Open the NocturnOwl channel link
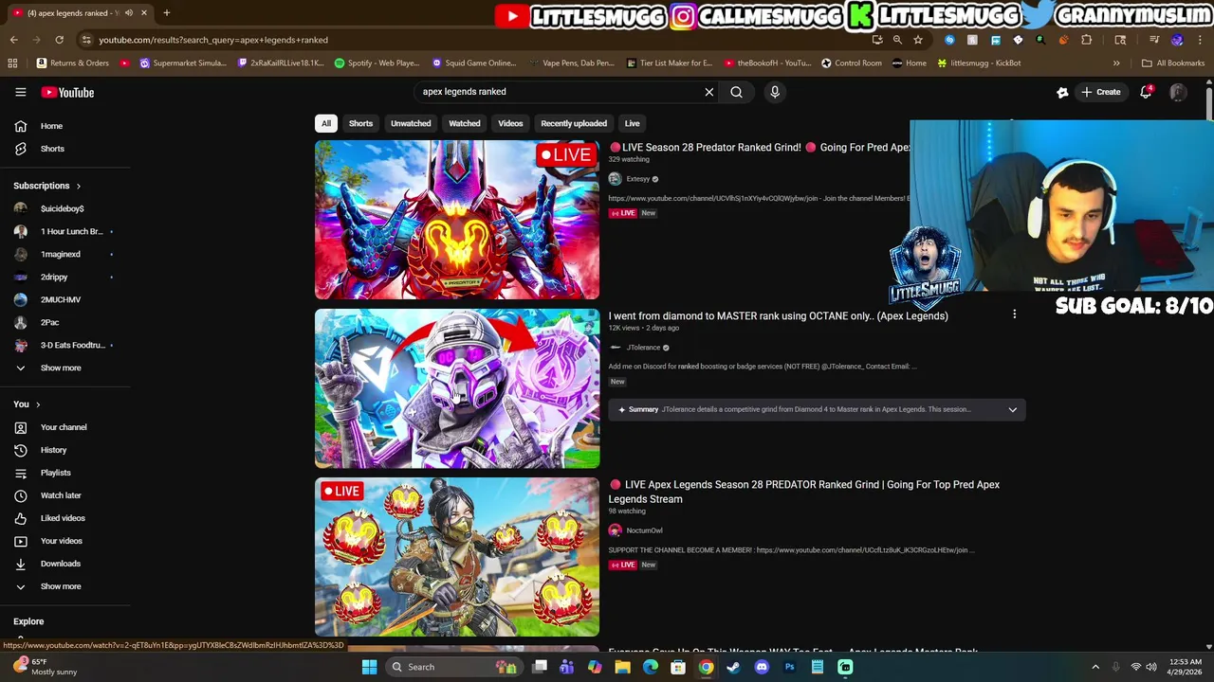The image size is (1214, 682). coord(644,530)
